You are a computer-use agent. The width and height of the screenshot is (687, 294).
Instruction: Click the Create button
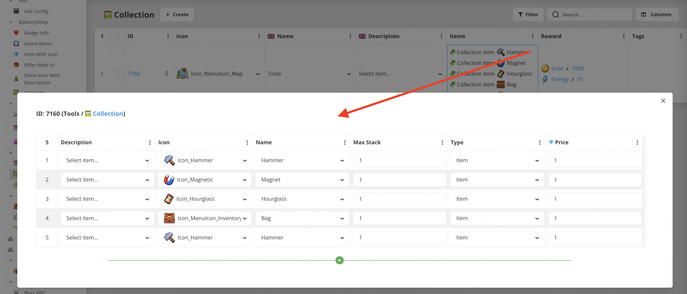pos(177,14)
